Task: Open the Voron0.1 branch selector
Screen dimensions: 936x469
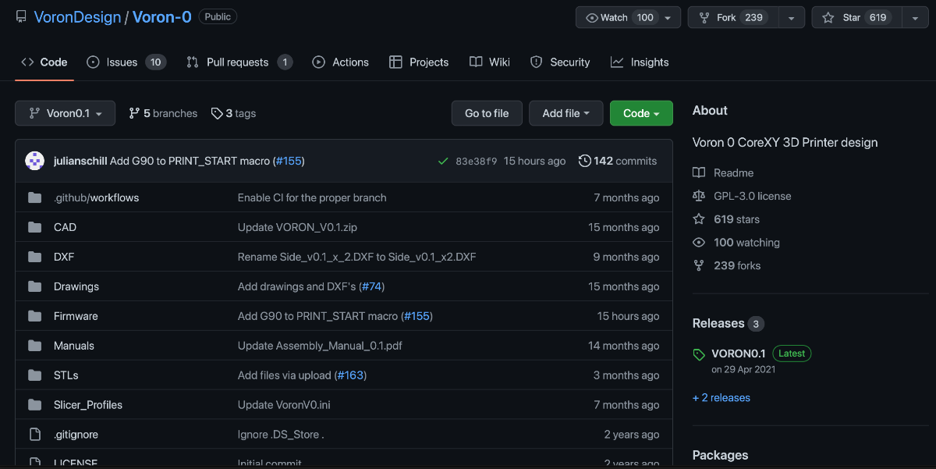Action: (65, 113)
